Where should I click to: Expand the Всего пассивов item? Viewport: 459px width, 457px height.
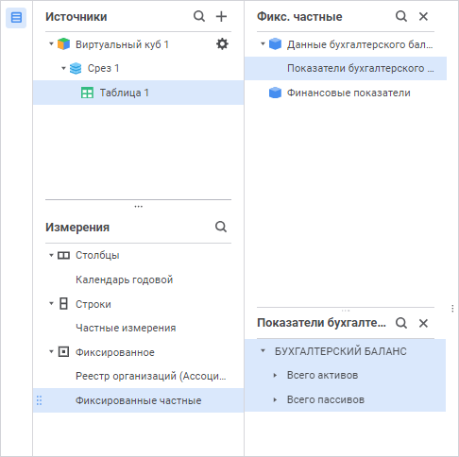point(275,399)
